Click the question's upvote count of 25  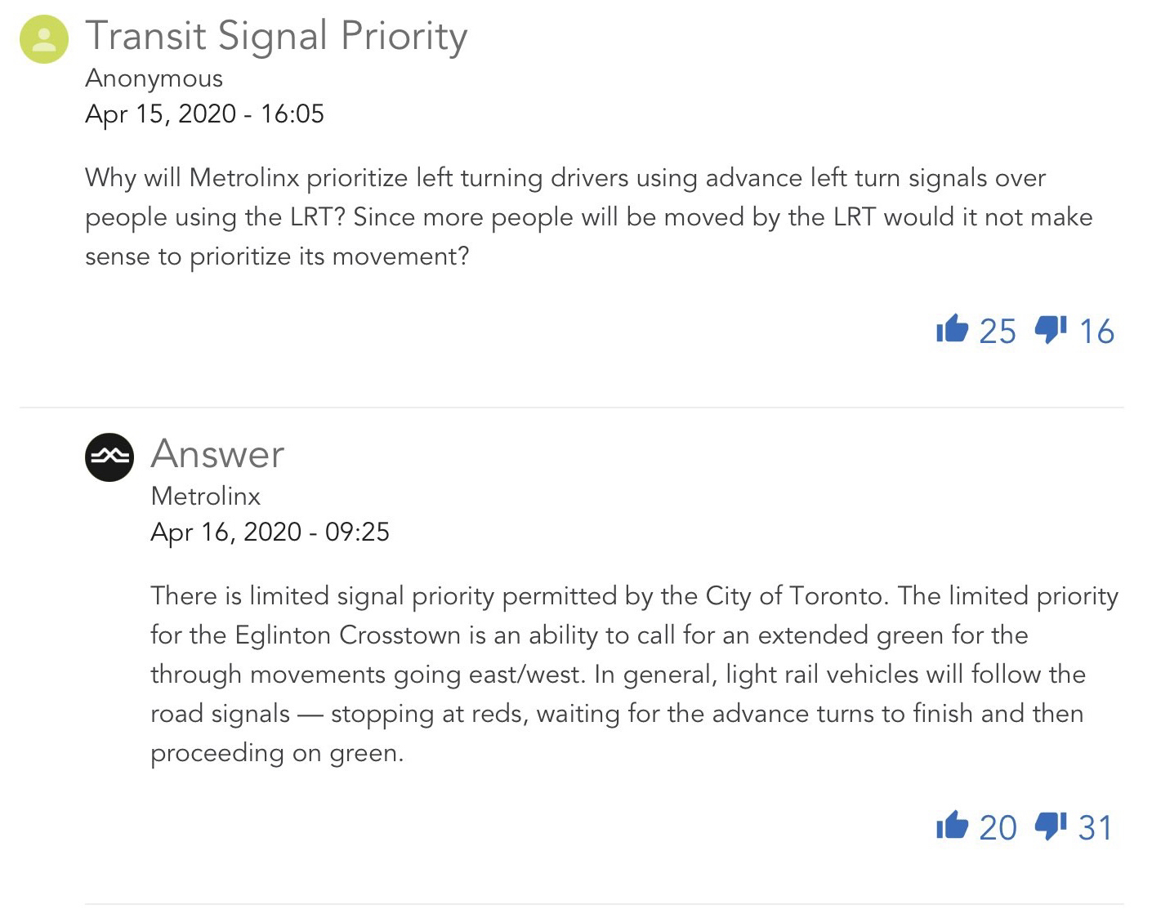998,331
